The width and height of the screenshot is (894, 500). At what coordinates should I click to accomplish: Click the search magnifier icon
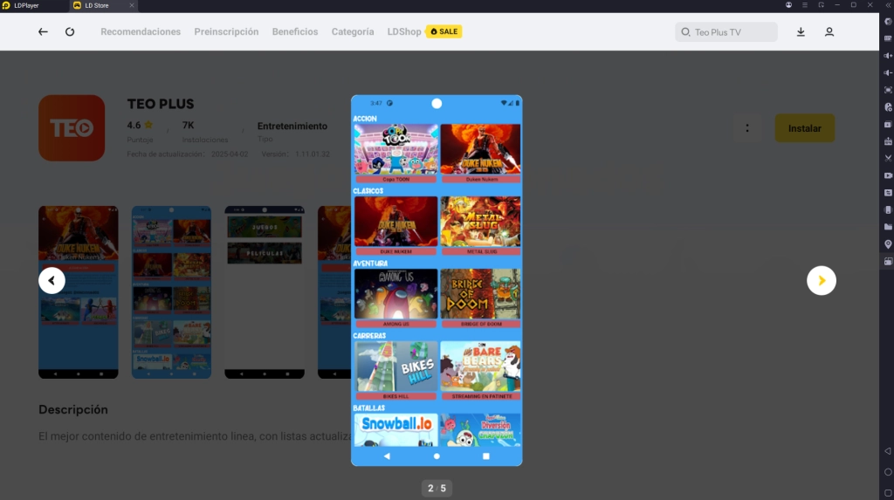(685, 32)
